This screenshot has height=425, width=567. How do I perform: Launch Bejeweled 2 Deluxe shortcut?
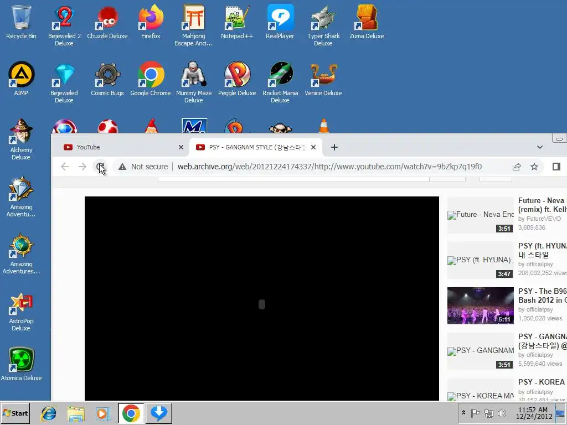64,25
